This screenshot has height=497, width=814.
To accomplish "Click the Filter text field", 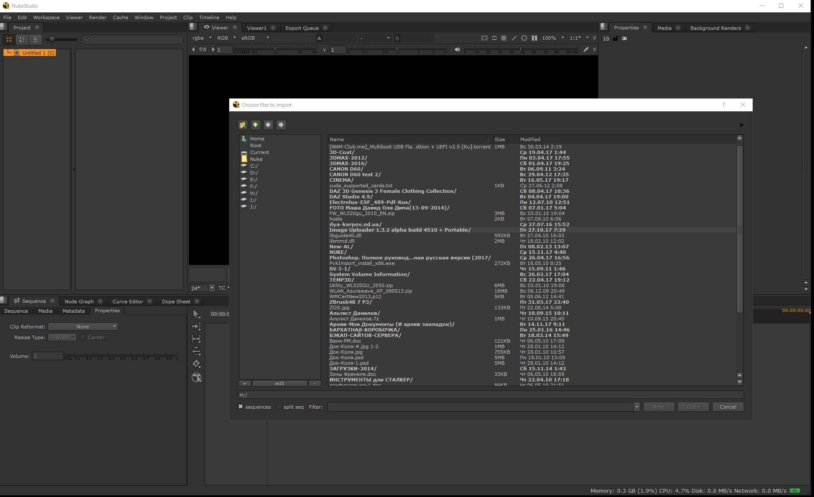I will 480,407.
